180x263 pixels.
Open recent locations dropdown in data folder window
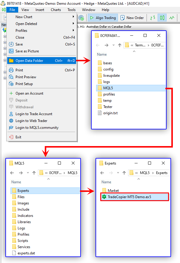(113, 45)
